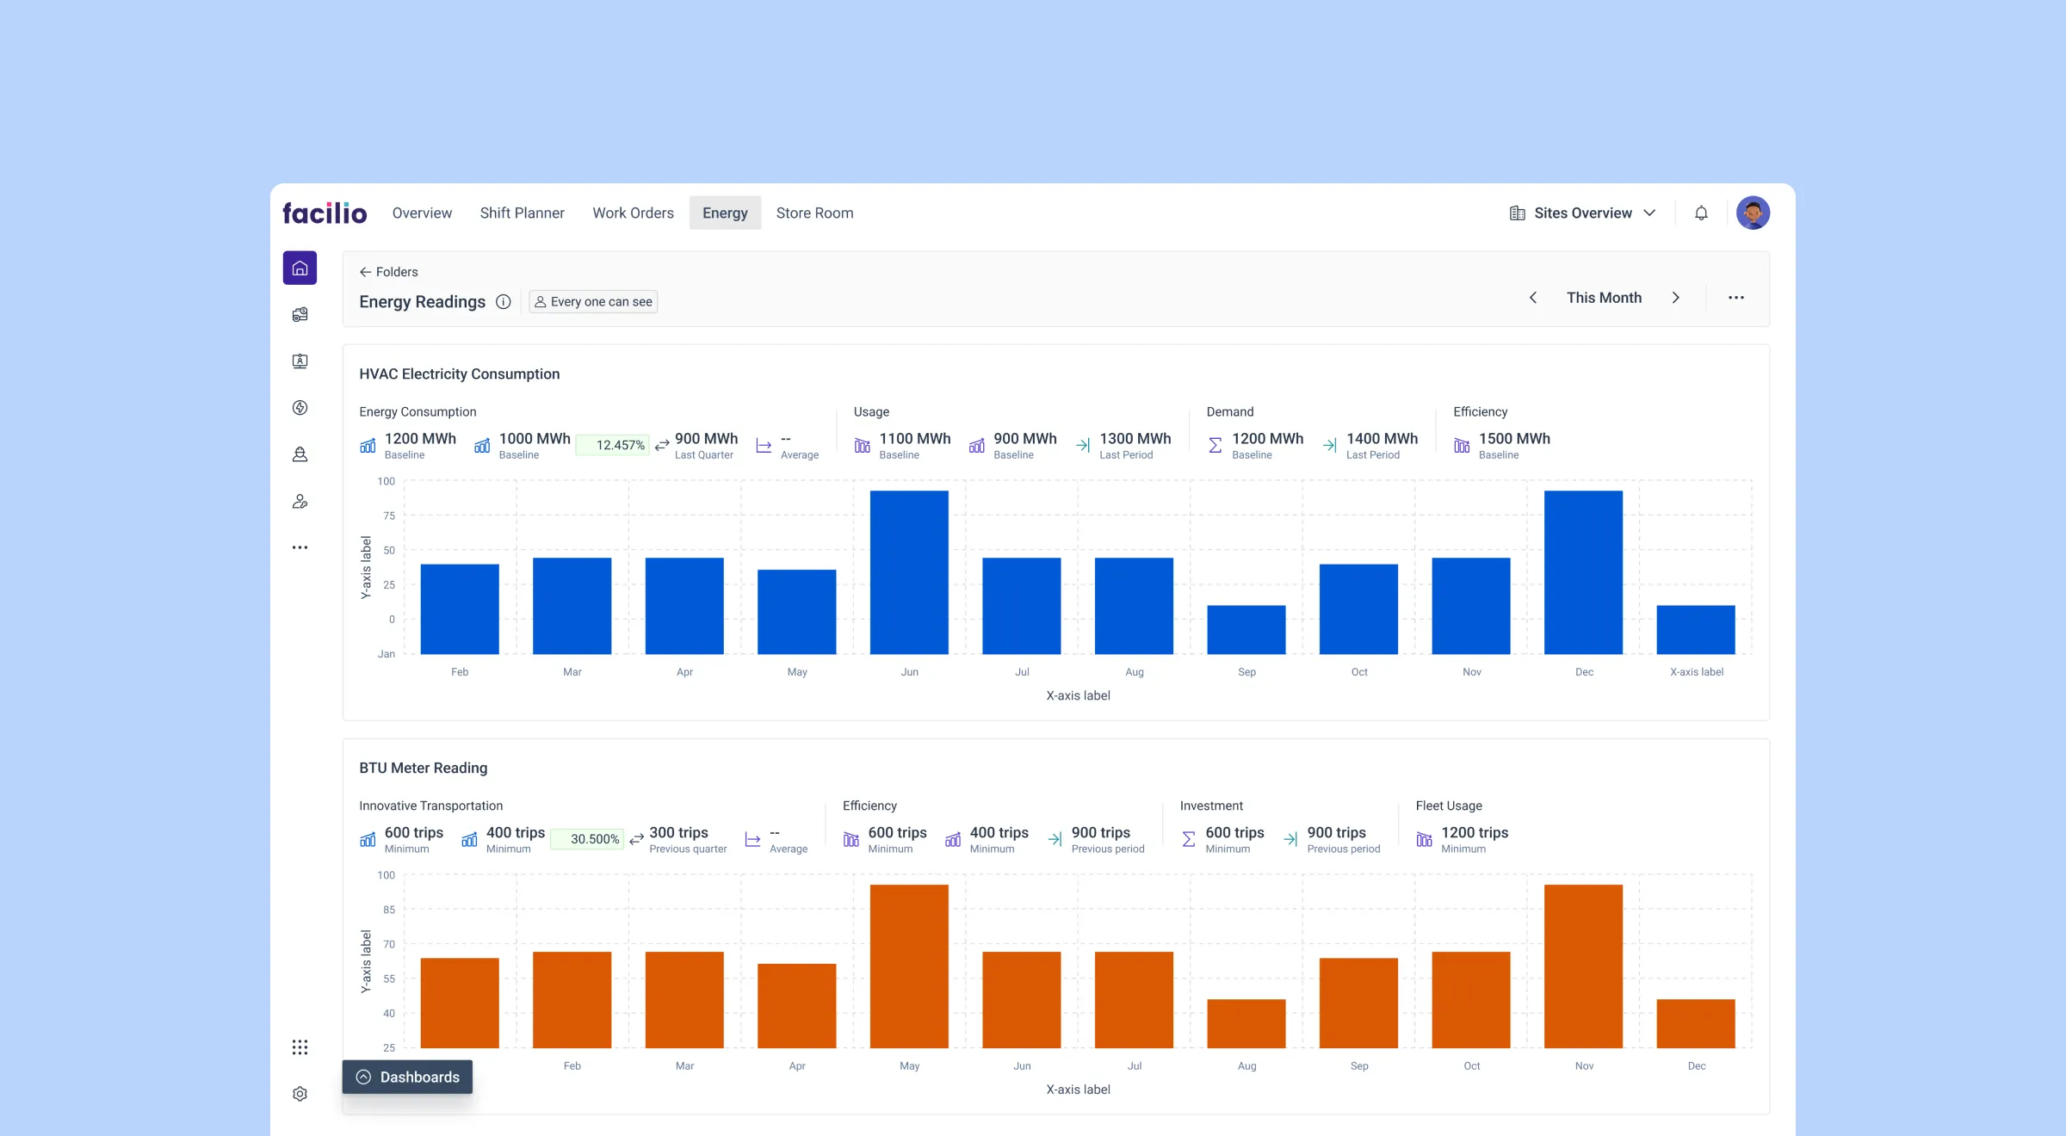The width and height of the screenshot is (2066, 1136).
Task: Advance to next month with right chevron
Action: pyautogui.click(x=1676, y=297)
